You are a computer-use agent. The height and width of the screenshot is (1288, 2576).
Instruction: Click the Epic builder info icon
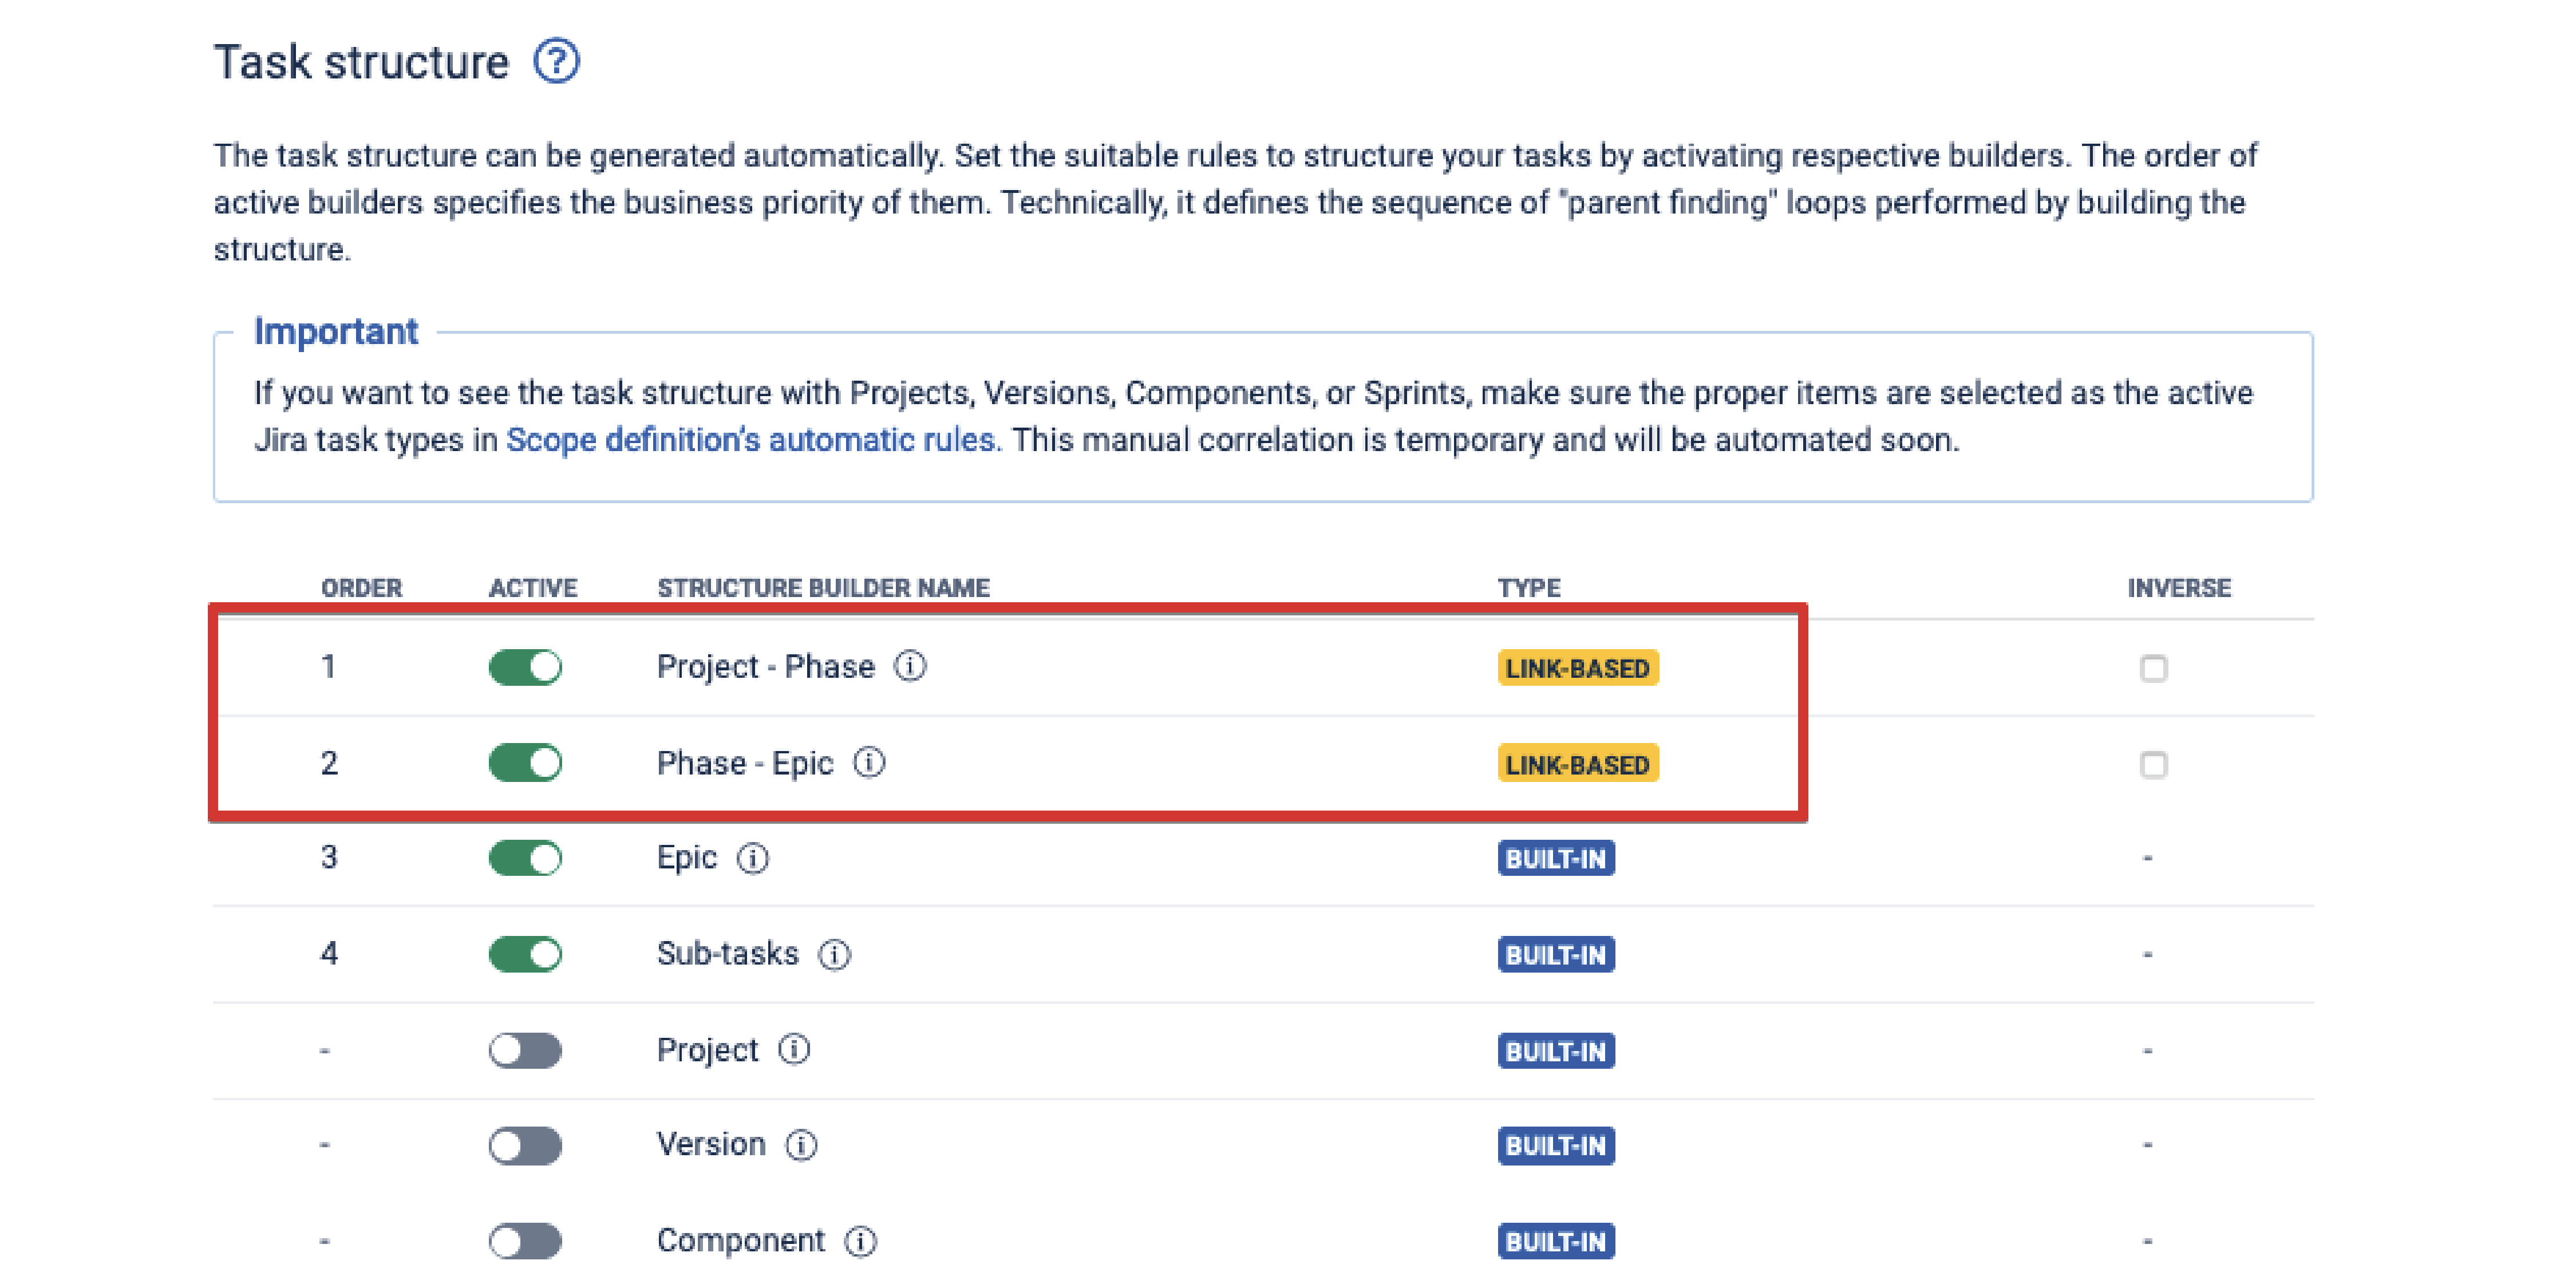pyautogui.click(x=753, y=858)
